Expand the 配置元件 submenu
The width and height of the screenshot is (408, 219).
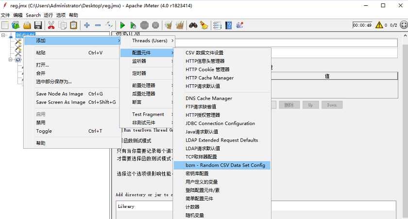(x=148, y=53)
